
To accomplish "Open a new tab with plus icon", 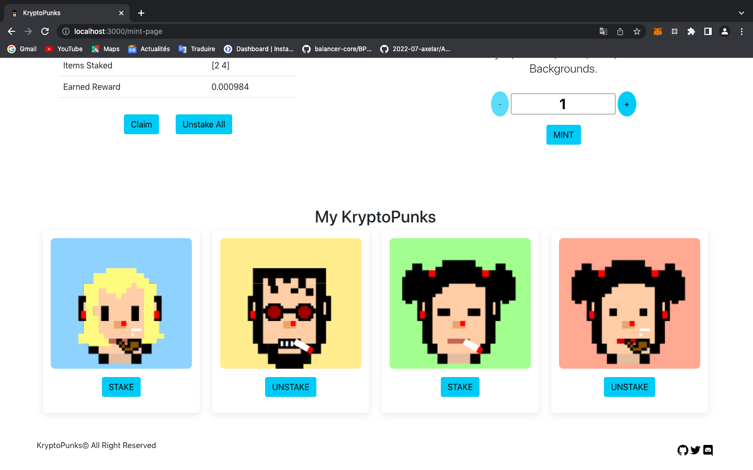I will (141, 13).
